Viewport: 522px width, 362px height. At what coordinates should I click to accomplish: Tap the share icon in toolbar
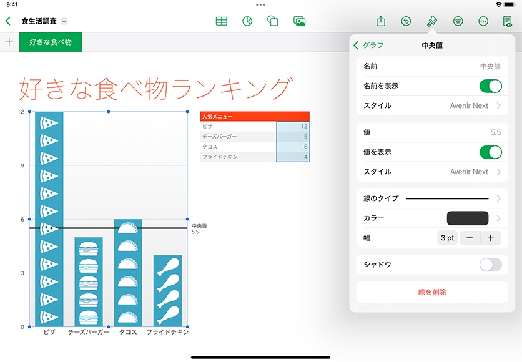pyautogui.click(x=381, y=21)
